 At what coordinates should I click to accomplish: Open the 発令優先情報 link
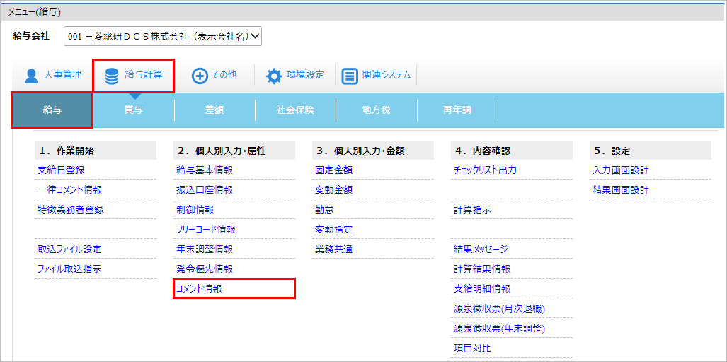pos(205,269)
